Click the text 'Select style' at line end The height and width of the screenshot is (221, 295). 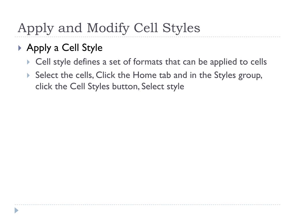[163, 87]
